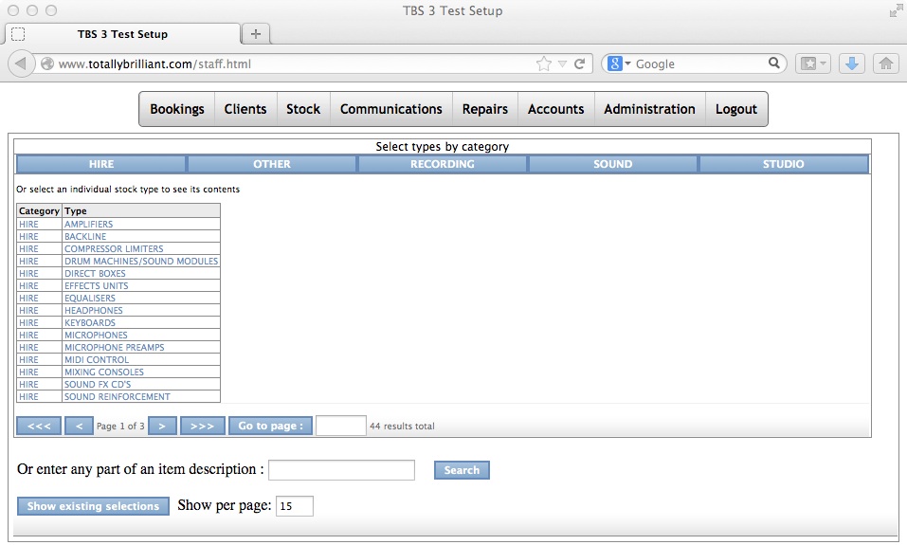The height and width of the screenshot is (545, 907).
Task: Open the MICROPHONES stock type
Action: [x=96, y=335]
